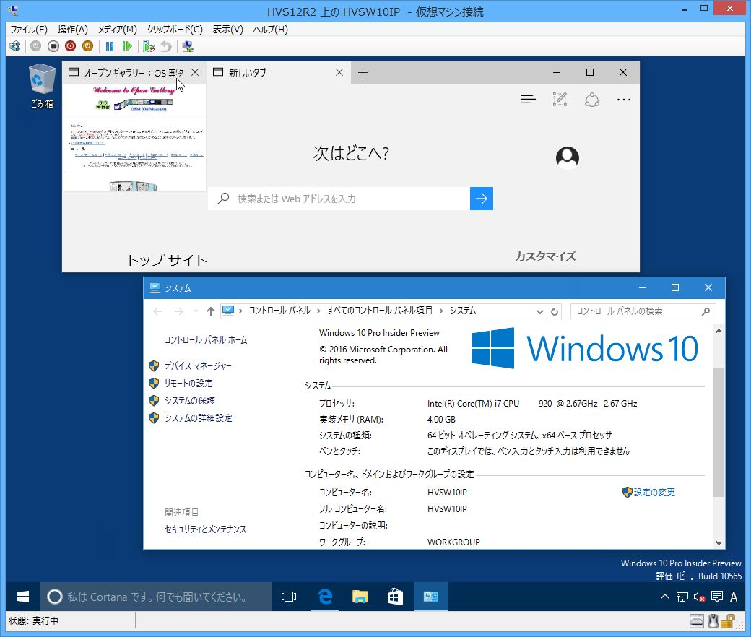This screenshot has height=637, width=751.
Task: Click the blue go arrow in Edge
Action: pyautogui.click(x=482, y=199)
